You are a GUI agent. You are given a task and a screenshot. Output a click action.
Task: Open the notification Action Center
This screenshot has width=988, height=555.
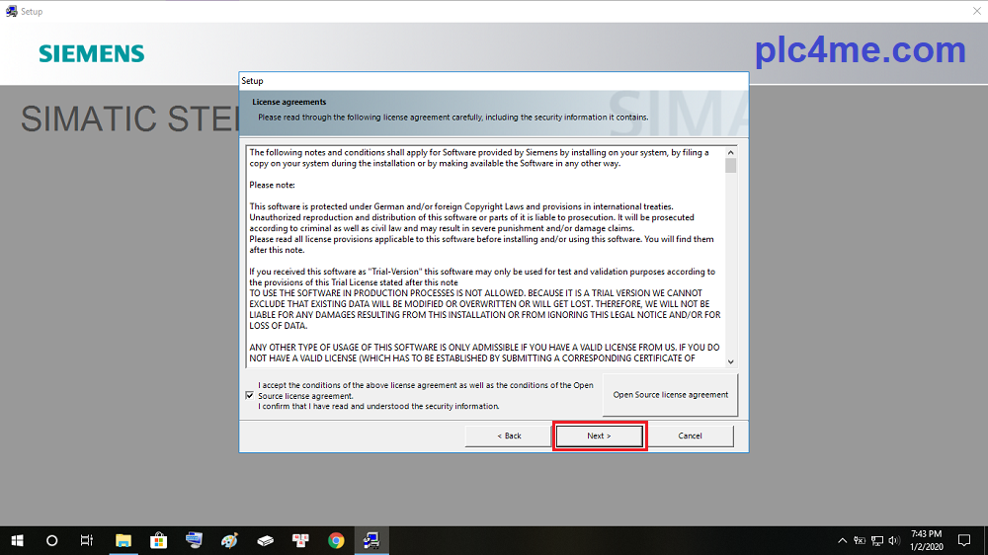tap(966, 540)
